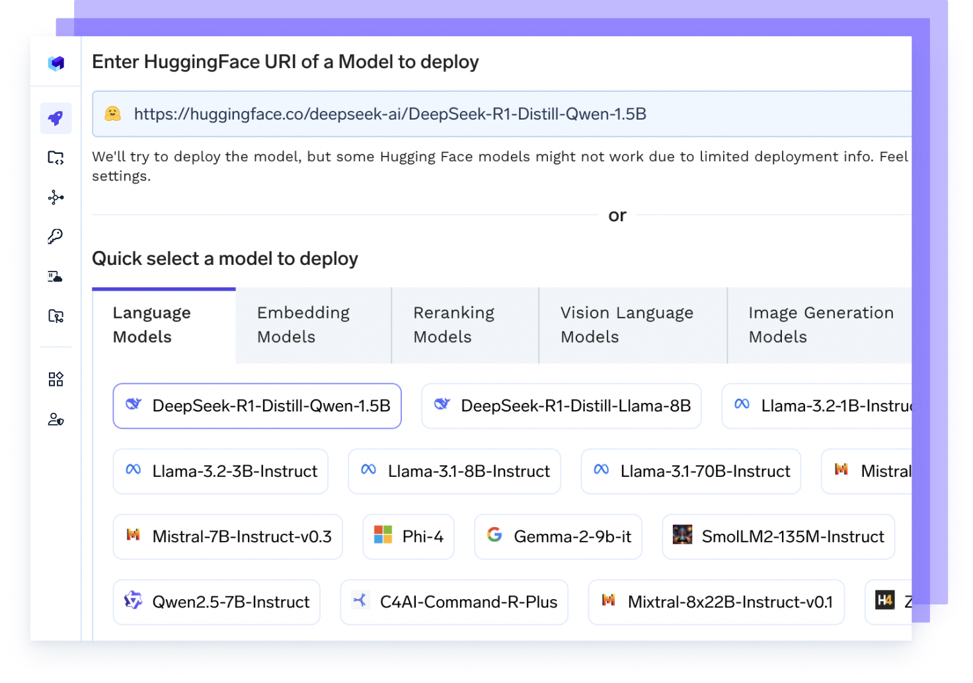
Task: Select the Gemma-2-9b-it model
Action: 558,537
